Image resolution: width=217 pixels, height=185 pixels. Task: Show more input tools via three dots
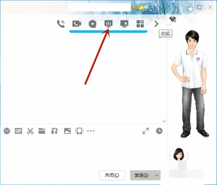91,131
